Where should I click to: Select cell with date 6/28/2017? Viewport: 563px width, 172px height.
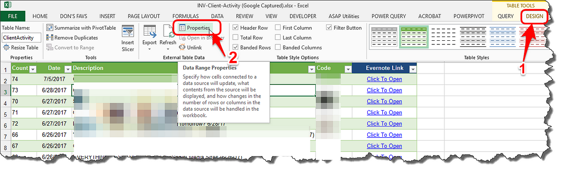click(x=54, y=90)
